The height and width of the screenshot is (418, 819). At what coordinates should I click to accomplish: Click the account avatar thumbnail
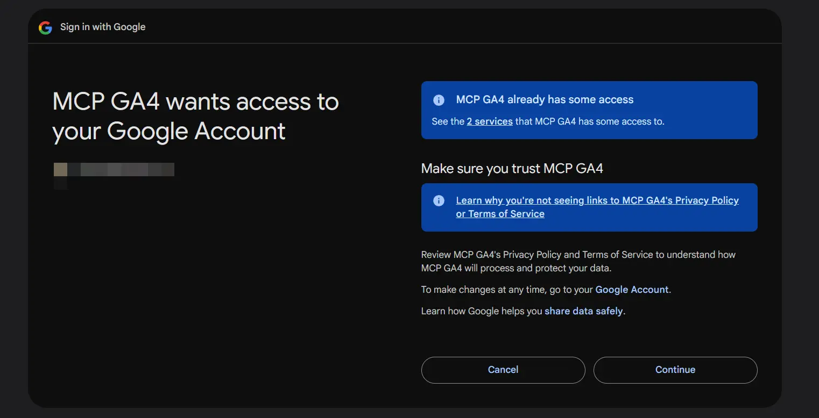coord(61,169)
